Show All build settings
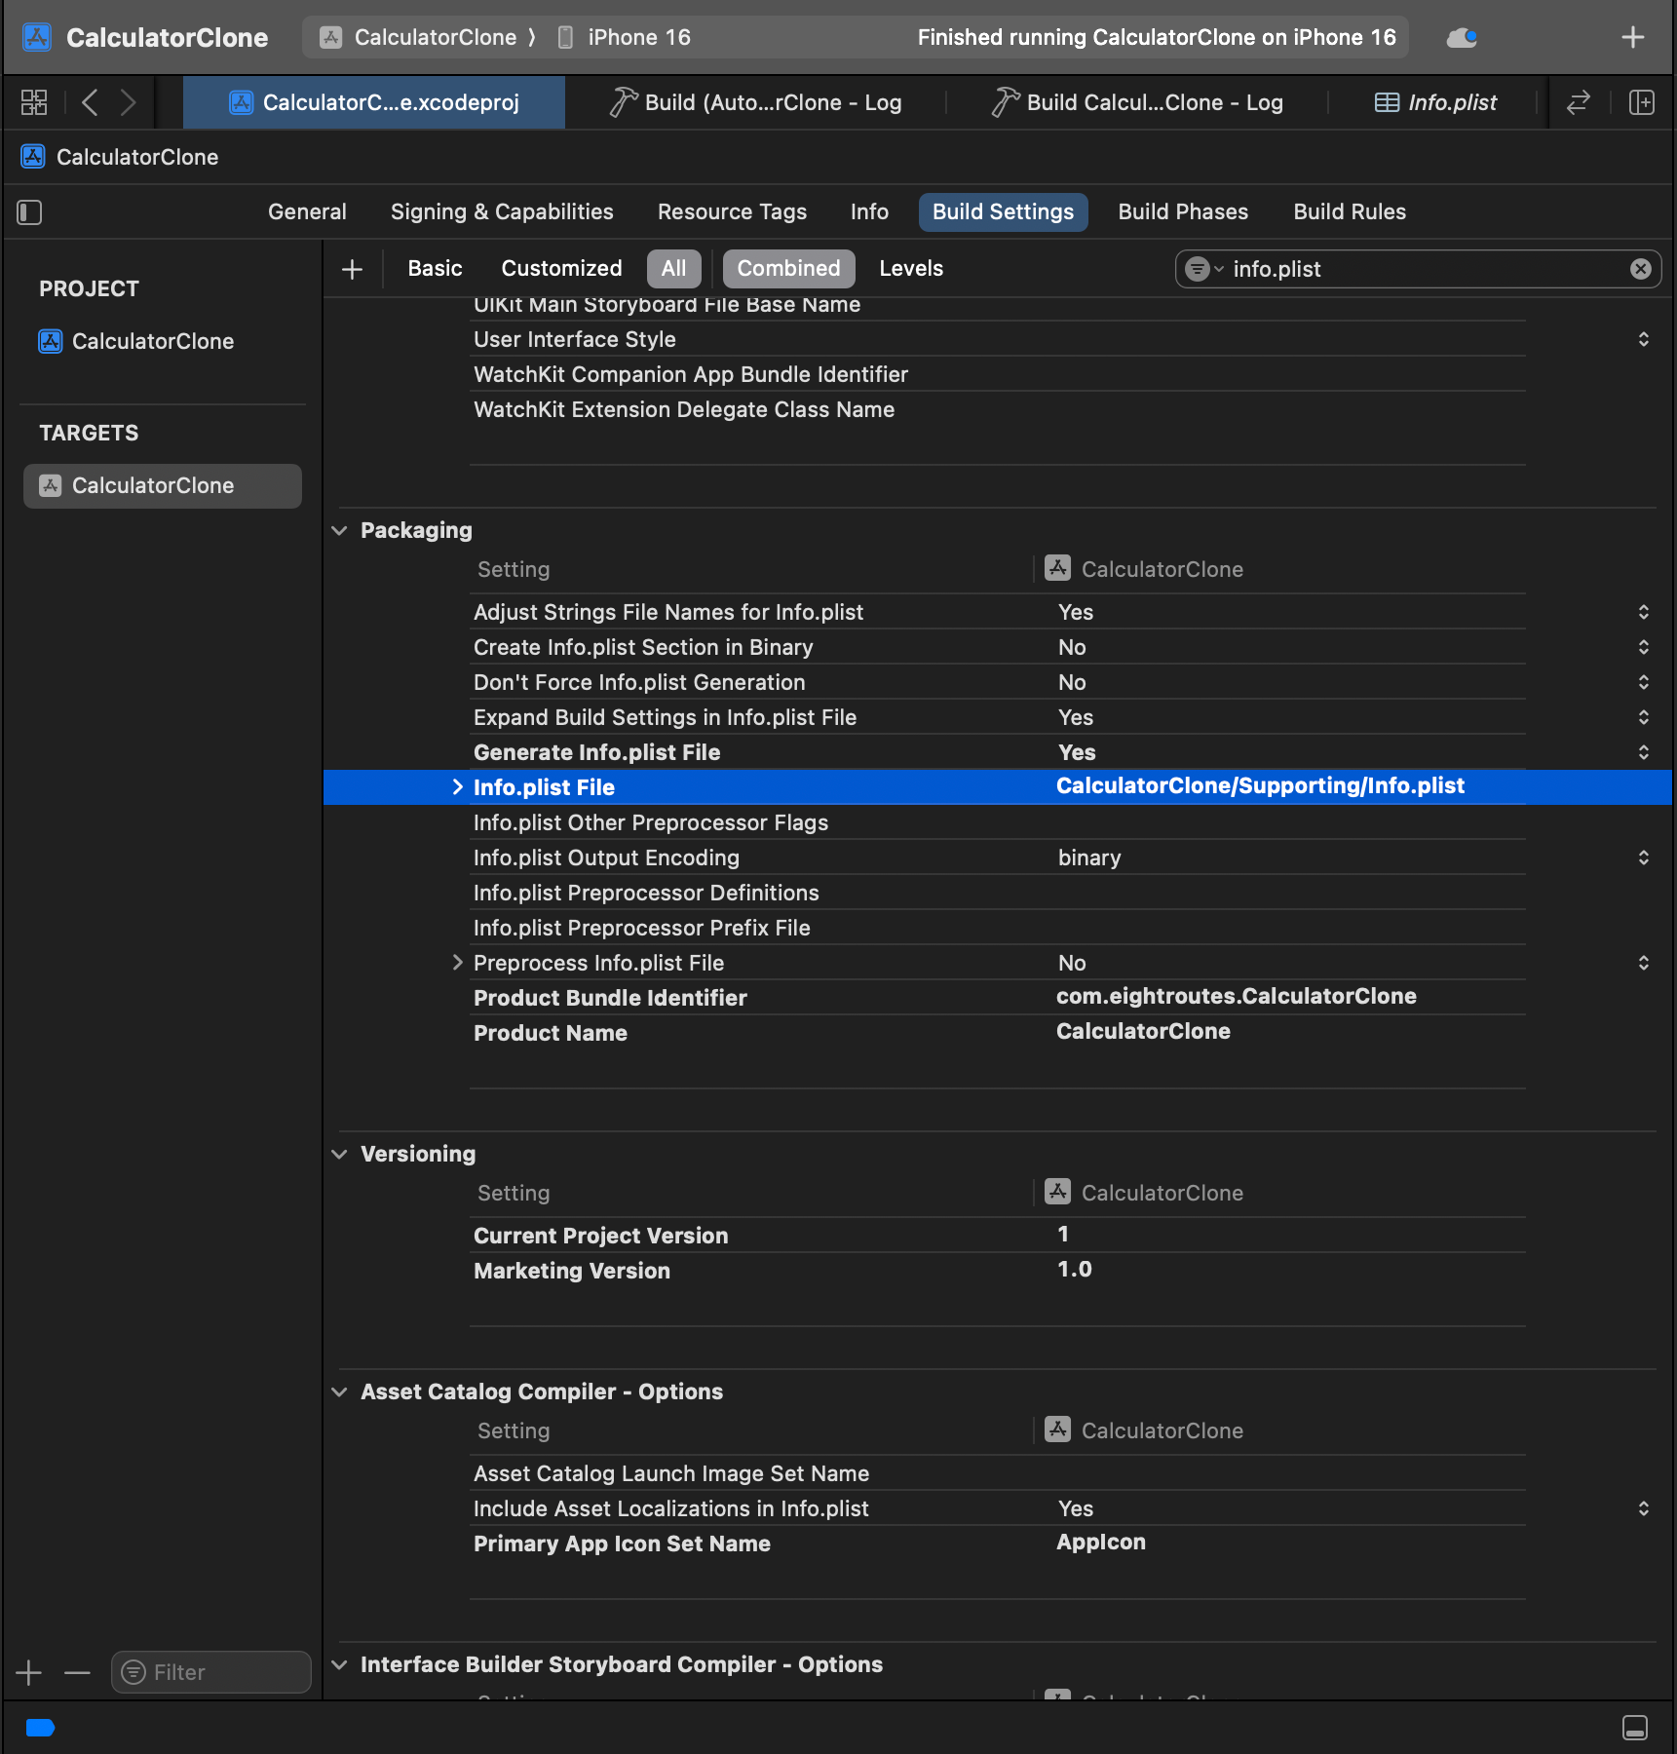Image resolution: width=1677 pixels, height=1754 pixels. coord(674,269)
